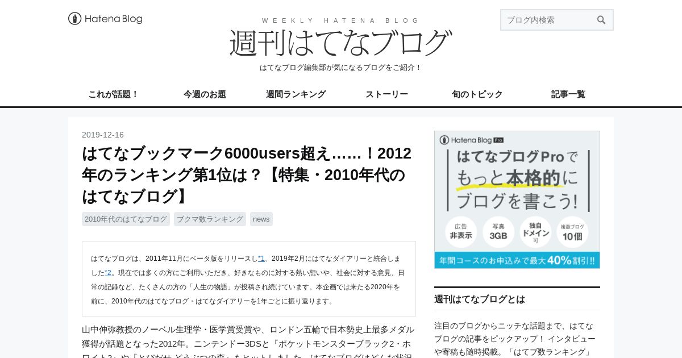Click the 週刊はてなブログとは sidebar heading
This screenshot has width=682, height=358.
click(x=480, y=299)
